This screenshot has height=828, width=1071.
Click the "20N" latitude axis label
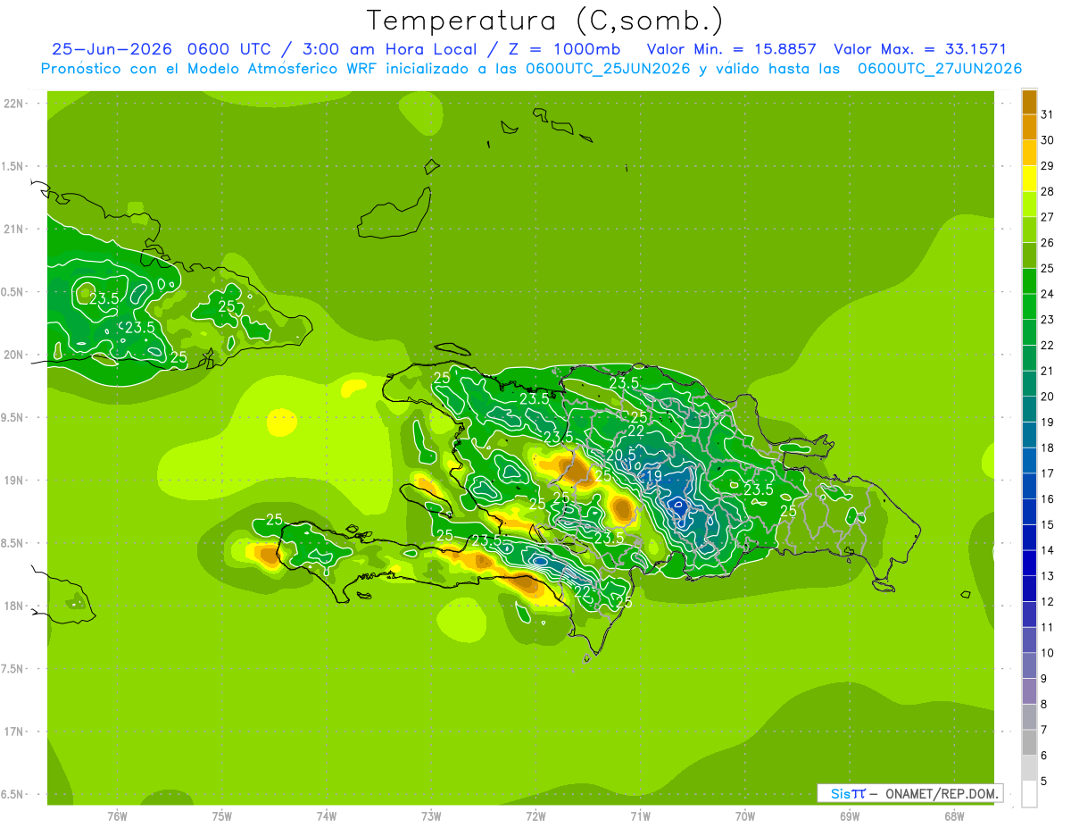pos(13,355)
